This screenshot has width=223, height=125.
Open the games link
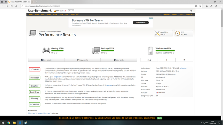point(109,85)
